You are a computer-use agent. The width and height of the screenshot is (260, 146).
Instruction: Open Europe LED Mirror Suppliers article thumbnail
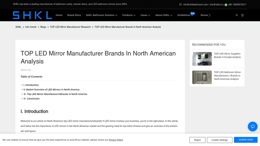(x=202, y=59)
